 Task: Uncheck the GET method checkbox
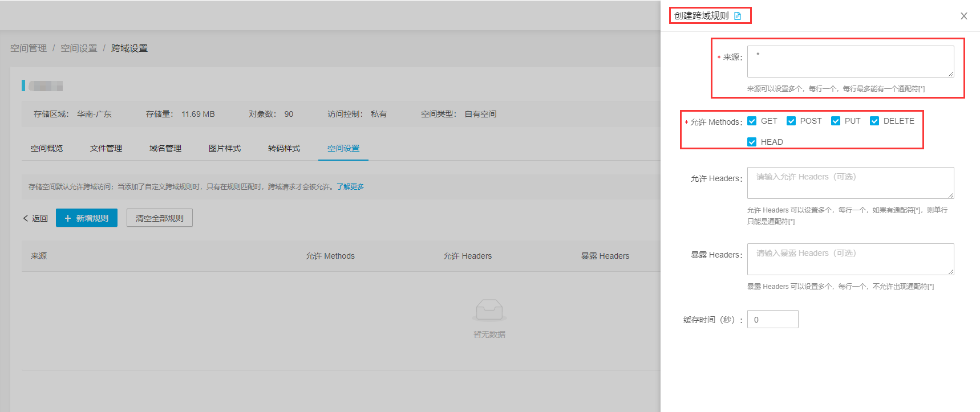click(x=752, y=121)
